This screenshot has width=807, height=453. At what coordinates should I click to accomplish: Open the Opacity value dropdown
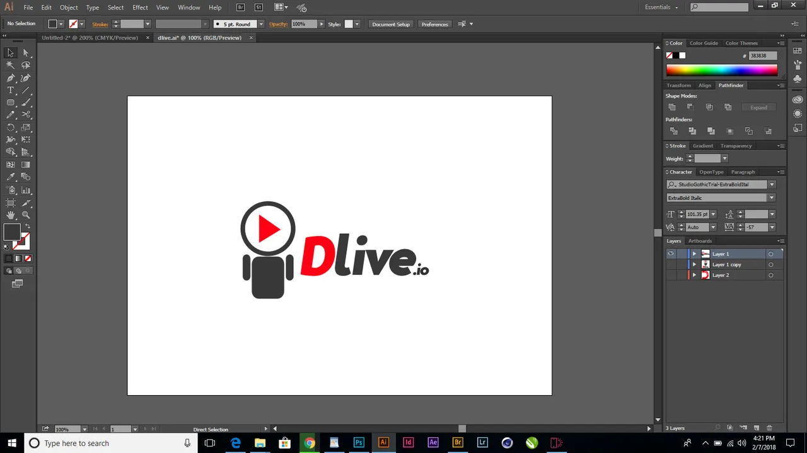(321, 24)
